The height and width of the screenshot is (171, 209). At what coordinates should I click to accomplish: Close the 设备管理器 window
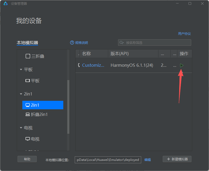pyautogui.click(x=202, y=3)
